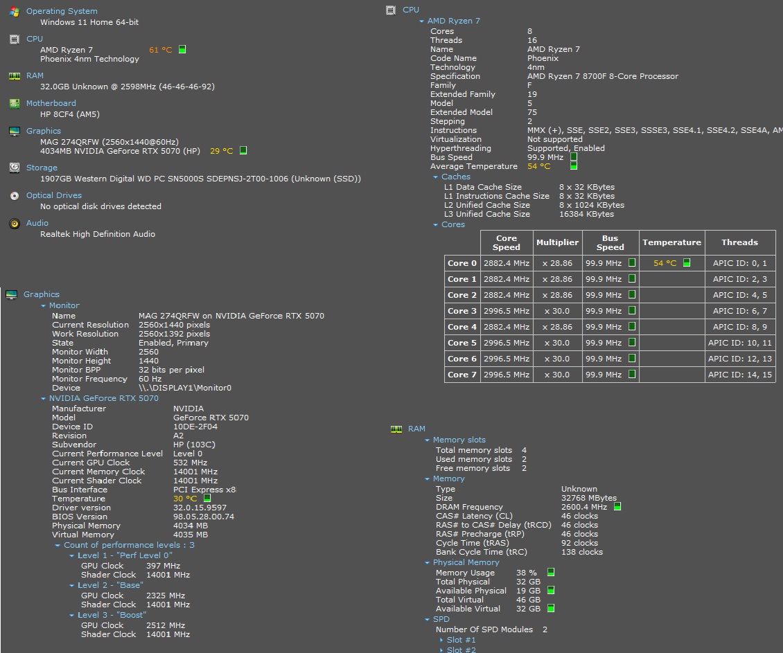Click 'AMD Ryzen 7 8700F 8-Core Processor' text
The height and width of the screenshot is (653, 783).
[603, 76]
